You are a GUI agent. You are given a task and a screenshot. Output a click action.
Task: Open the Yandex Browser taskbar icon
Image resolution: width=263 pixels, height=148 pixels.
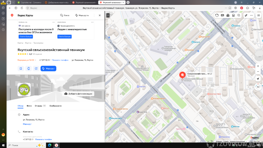pos(56,145)
